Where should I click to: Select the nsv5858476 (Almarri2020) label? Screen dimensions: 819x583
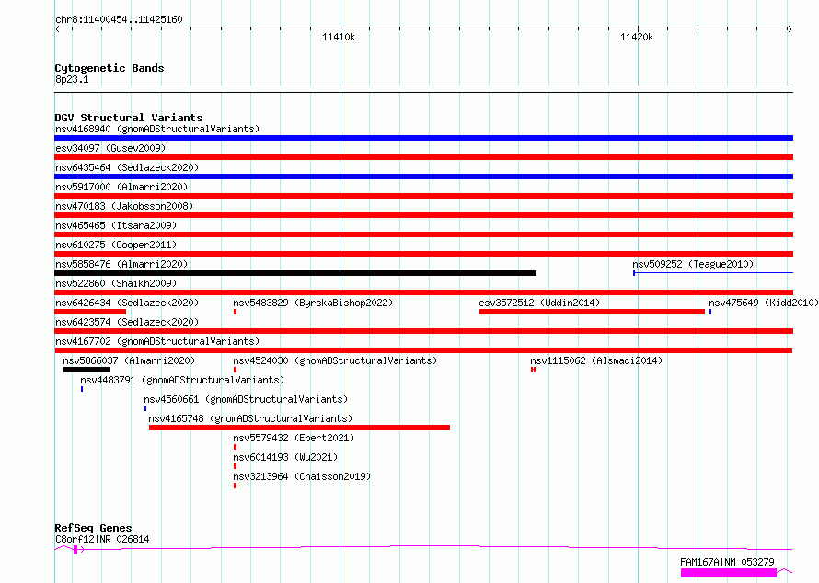tap(121, 264)
